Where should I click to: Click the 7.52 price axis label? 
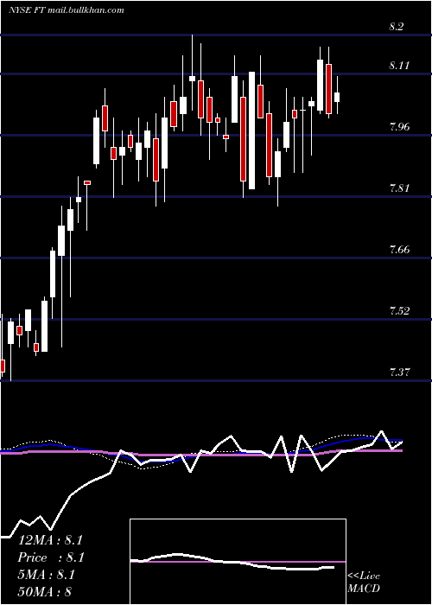pos(399,310)
